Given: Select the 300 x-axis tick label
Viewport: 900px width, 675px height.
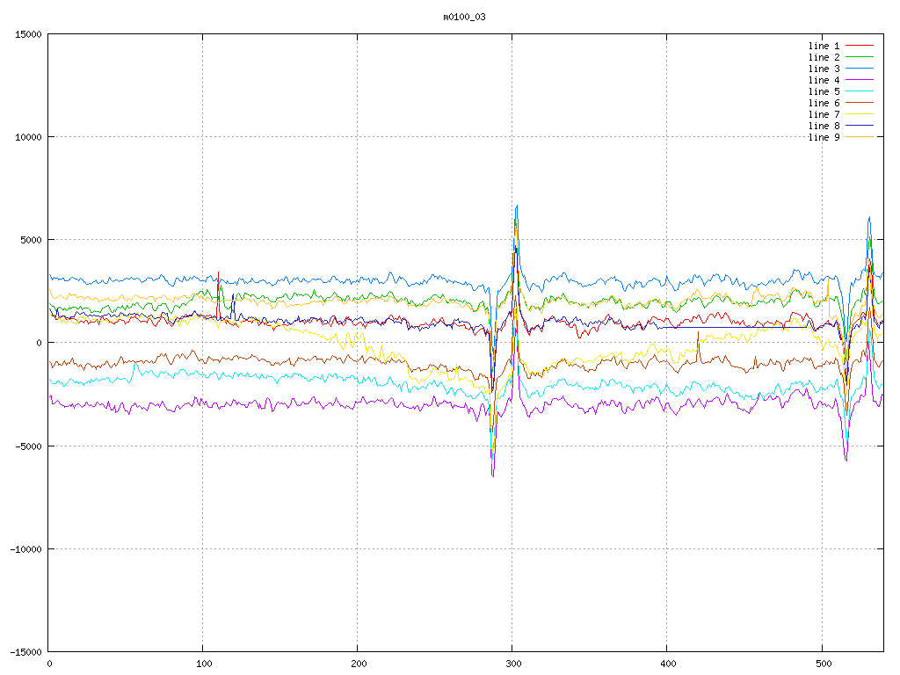Looking at the screenshot, I should tap(512, 664).
